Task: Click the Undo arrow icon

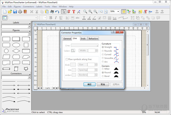Action: [x=57, y=11]
